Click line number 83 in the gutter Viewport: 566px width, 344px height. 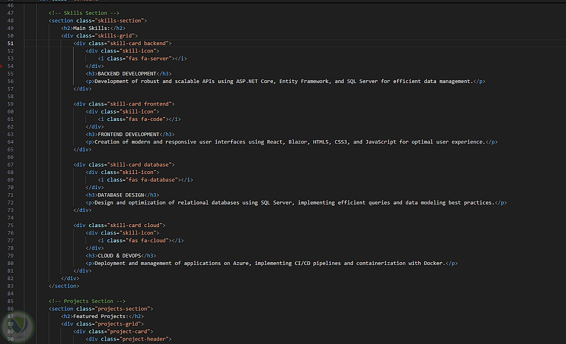pos(11,286)
